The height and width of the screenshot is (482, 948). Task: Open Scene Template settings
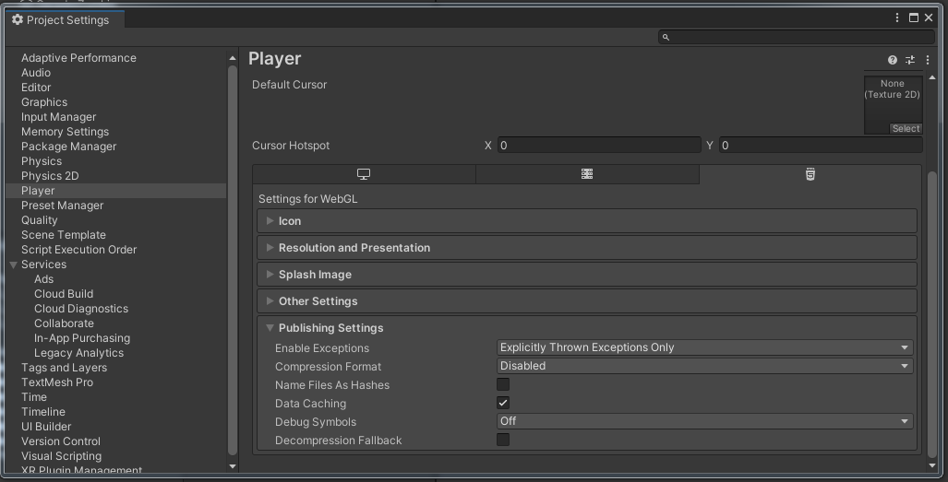[64, 235]
